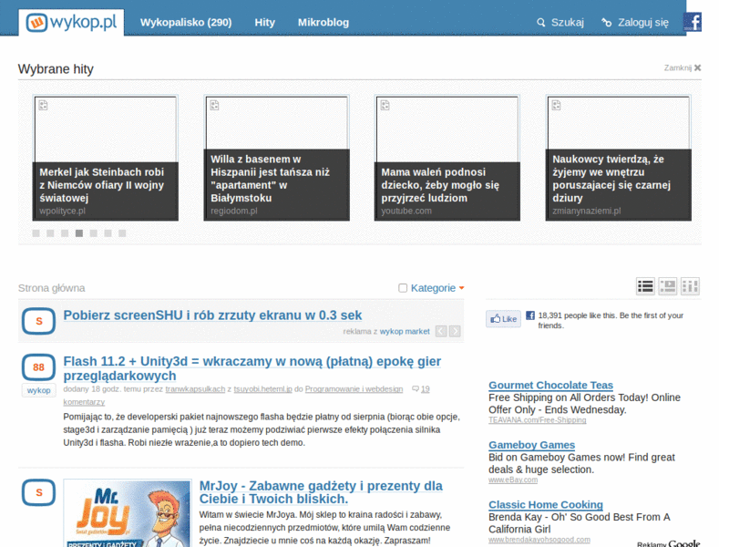Click the S badge beside screenSHU ad

click(x=38, y=321)
